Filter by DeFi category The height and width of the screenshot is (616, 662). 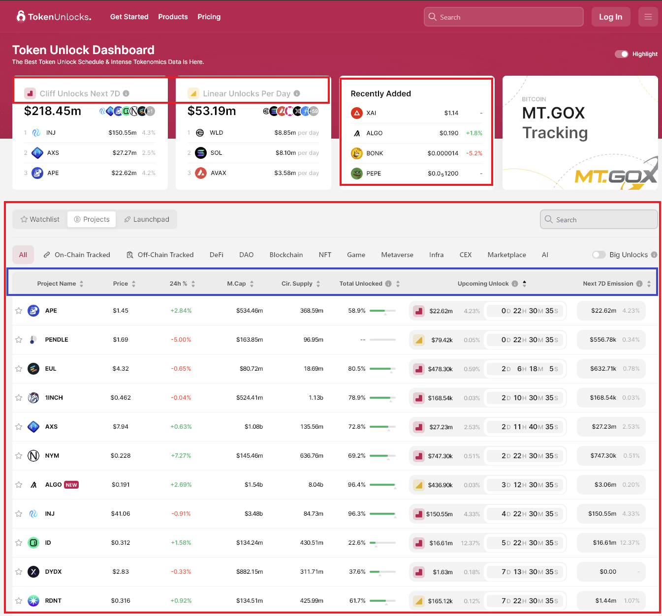[217, 255]
